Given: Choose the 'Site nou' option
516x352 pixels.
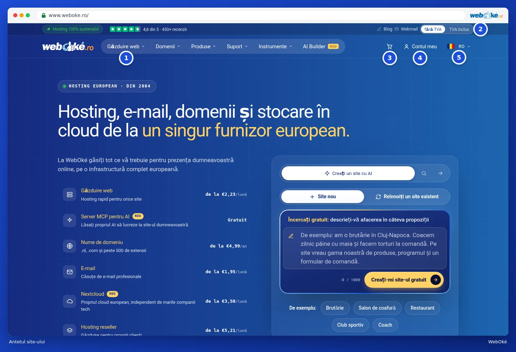Looking at the screenshot, I should pos(323,196).
